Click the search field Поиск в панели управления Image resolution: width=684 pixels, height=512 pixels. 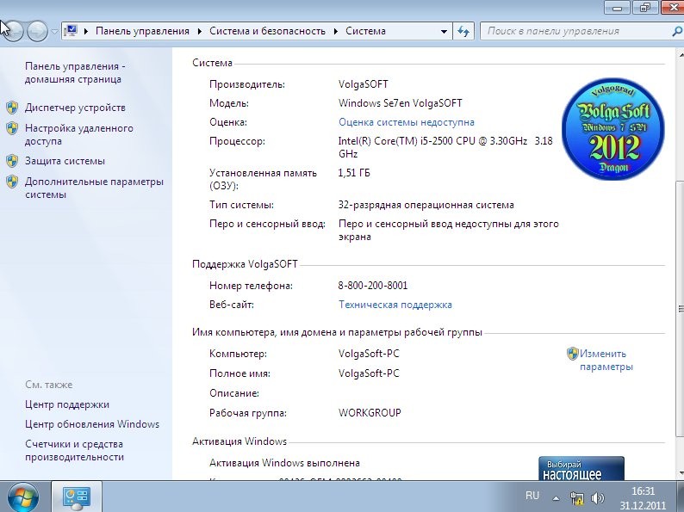point(575,31)
